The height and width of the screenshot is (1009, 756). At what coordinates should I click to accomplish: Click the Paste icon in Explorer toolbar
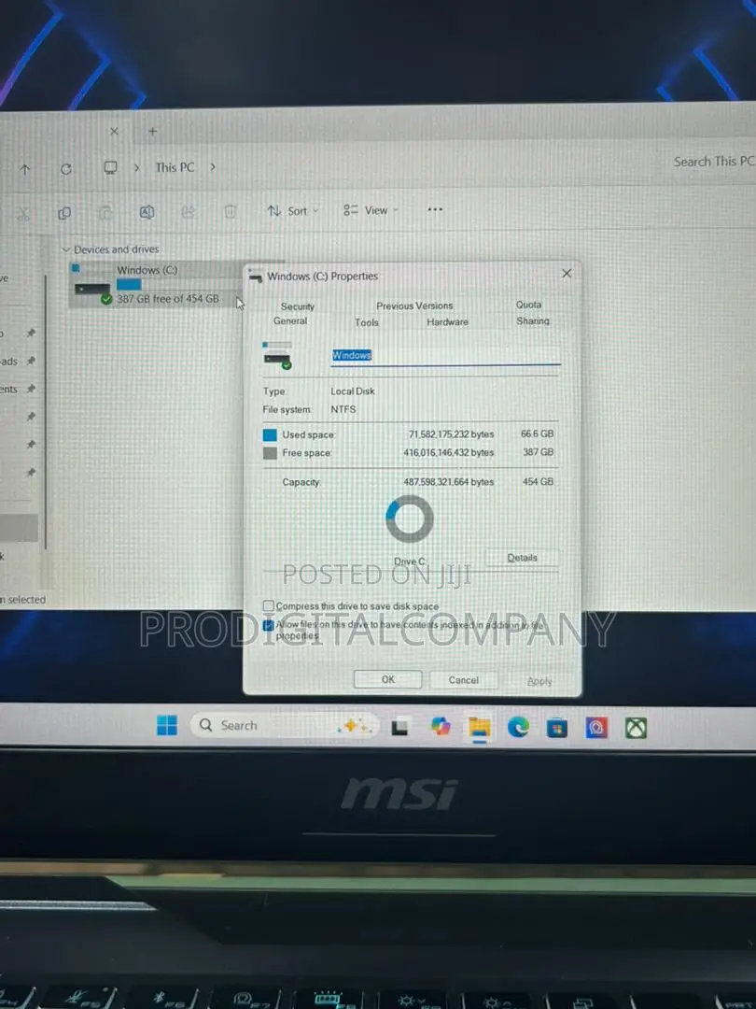(x=105, y=212)
